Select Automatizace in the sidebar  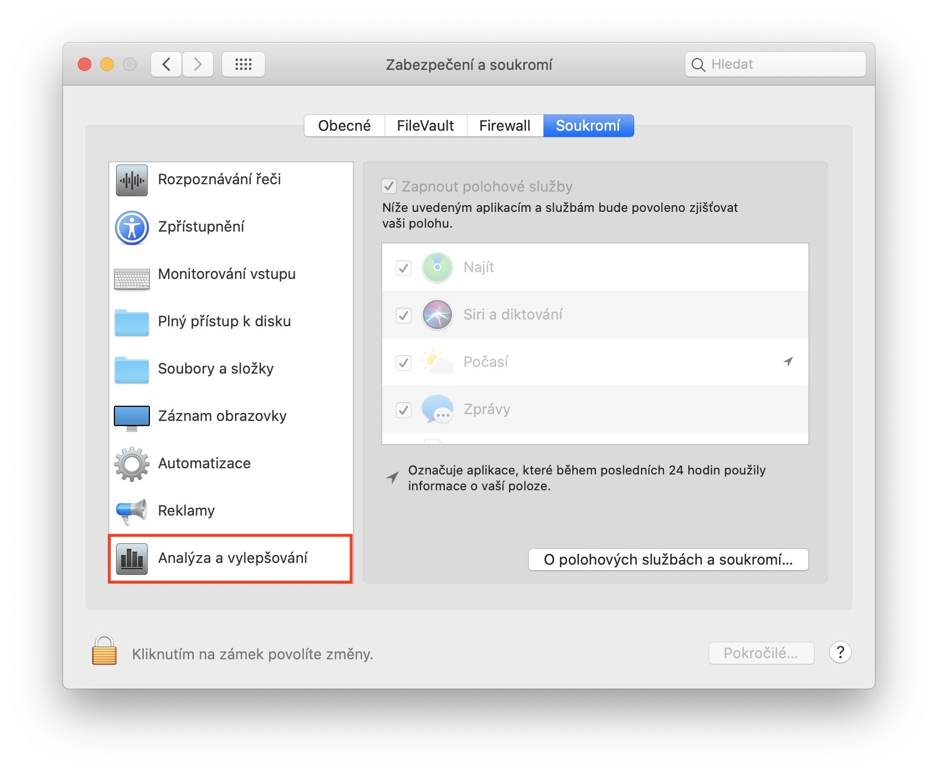pyautogui.click(x=231, y=464)
